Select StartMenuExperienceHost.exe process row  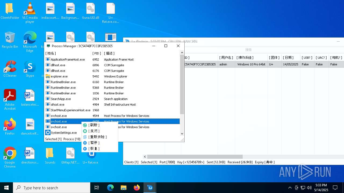click(x=112, y=110)
